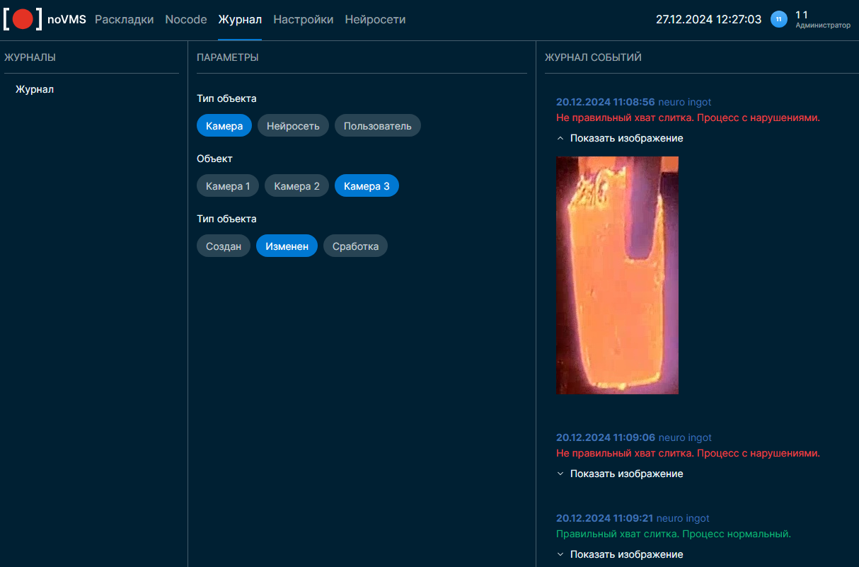Image resolution: width=859 pixels, height=567 pixels.
Task: Open the Раскладки tab
Action: (x=125, y=20)
